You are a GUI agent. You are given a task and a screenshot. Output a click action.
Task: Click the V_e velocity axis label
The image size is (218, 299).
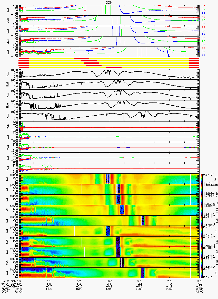tap(8, 158)
